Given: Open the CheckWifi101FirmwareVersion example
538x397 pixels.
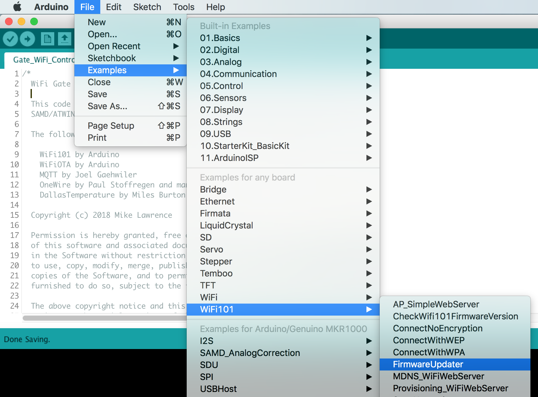Looking at the screenshot, I should click(455, 316).
